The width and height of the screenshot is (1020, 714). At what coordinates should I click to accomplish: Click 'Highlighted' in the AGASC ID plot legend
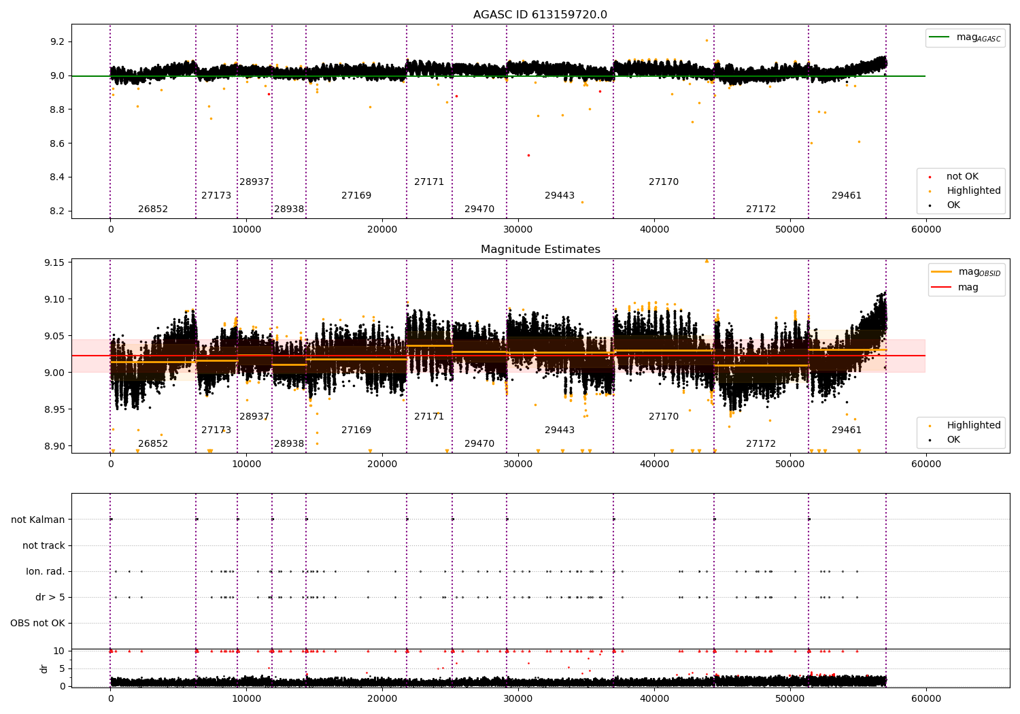pos(974,191)
